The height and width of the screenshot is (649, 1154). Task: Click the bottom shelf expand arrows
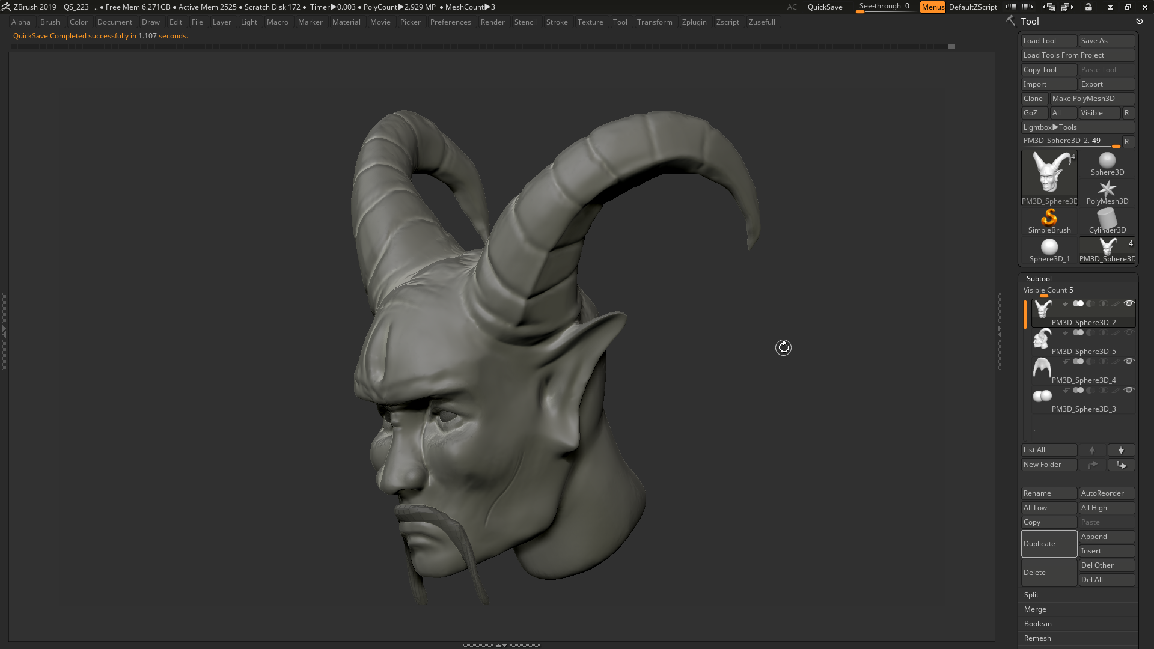501,645
